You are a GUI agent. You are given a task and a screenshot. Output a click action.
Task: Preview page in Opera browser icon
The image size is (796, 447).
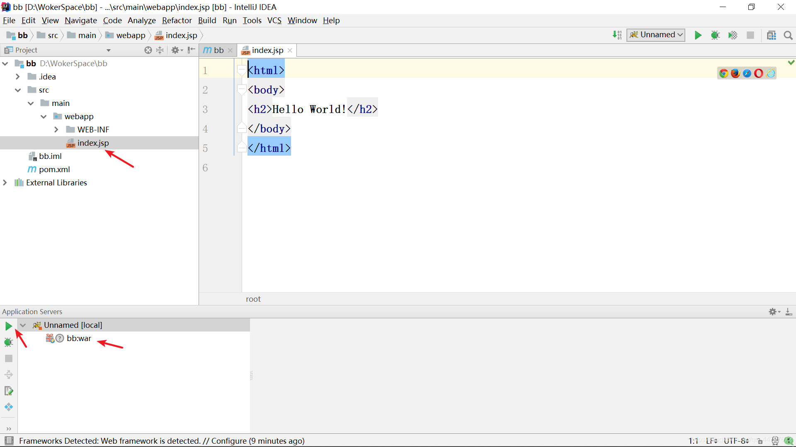(759, 73)
